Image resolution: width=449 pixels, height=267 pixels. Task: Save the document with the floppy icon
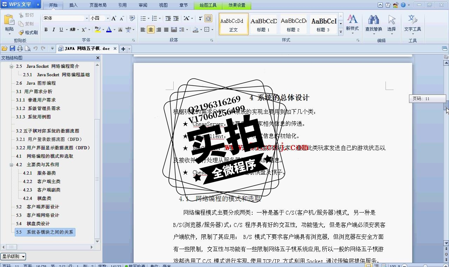pos(12,48)
